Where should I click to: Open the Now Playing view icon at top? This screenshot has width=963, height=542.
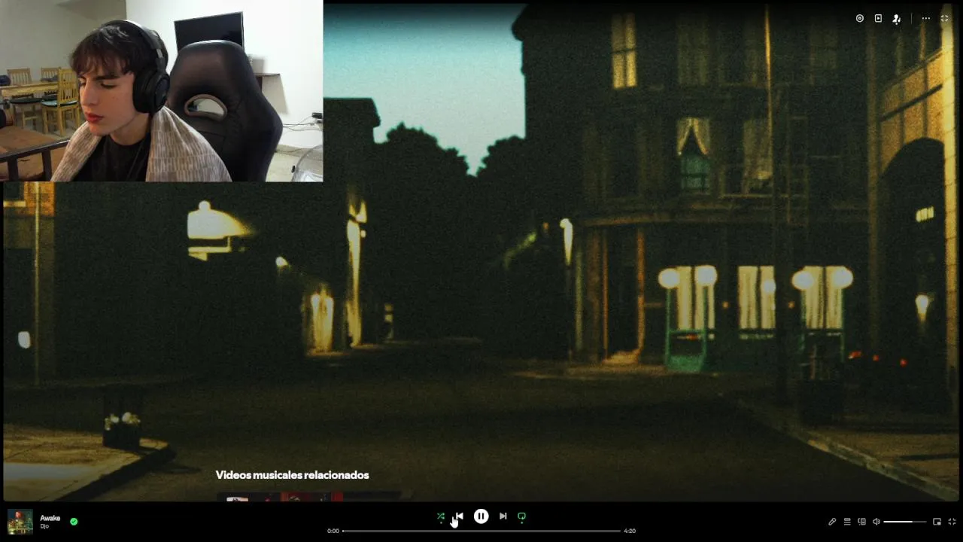pos(878,18)
